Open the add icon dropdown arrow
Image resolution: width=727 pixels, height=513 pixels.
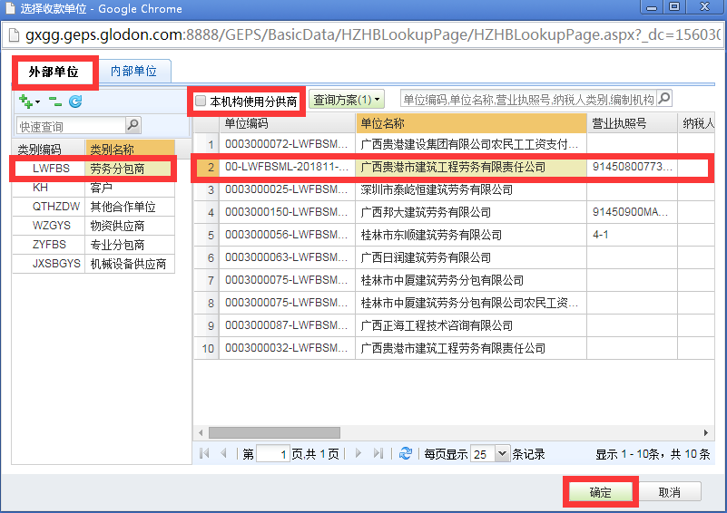coord(37,102)
